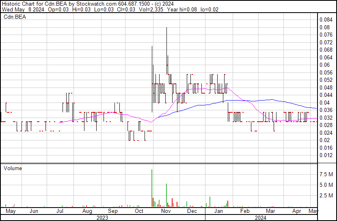Click the Mar month label
Viewport: 337px width, 221px height.
click(270, 211)
